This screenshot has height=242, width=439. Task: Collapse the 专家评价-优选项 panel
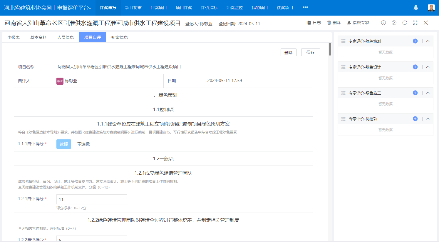tap(428, 119)
